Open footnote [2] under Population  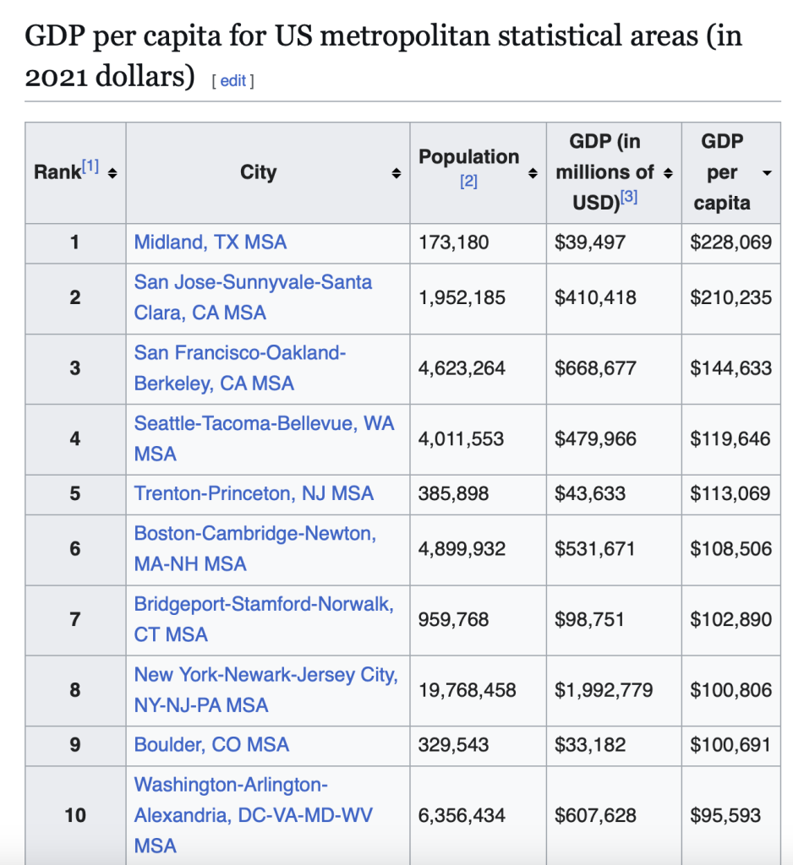click(x=468, y=181)
